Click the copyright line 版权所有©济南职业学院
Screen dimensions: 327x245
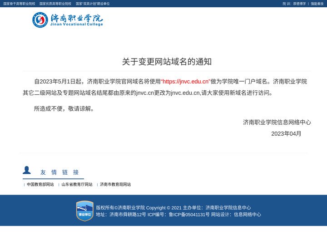(x=120, y=208)
